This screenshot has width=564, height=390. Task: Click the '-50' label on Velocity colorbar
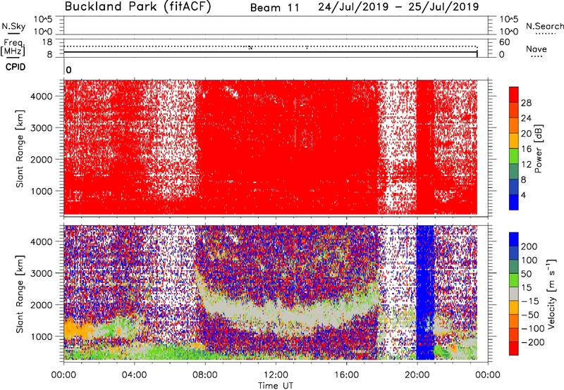click(x=530, y=315)
